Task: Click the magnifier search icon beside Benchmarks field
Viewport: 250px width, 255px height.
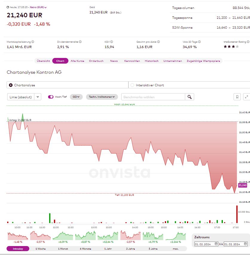Action: coord(189,97)
